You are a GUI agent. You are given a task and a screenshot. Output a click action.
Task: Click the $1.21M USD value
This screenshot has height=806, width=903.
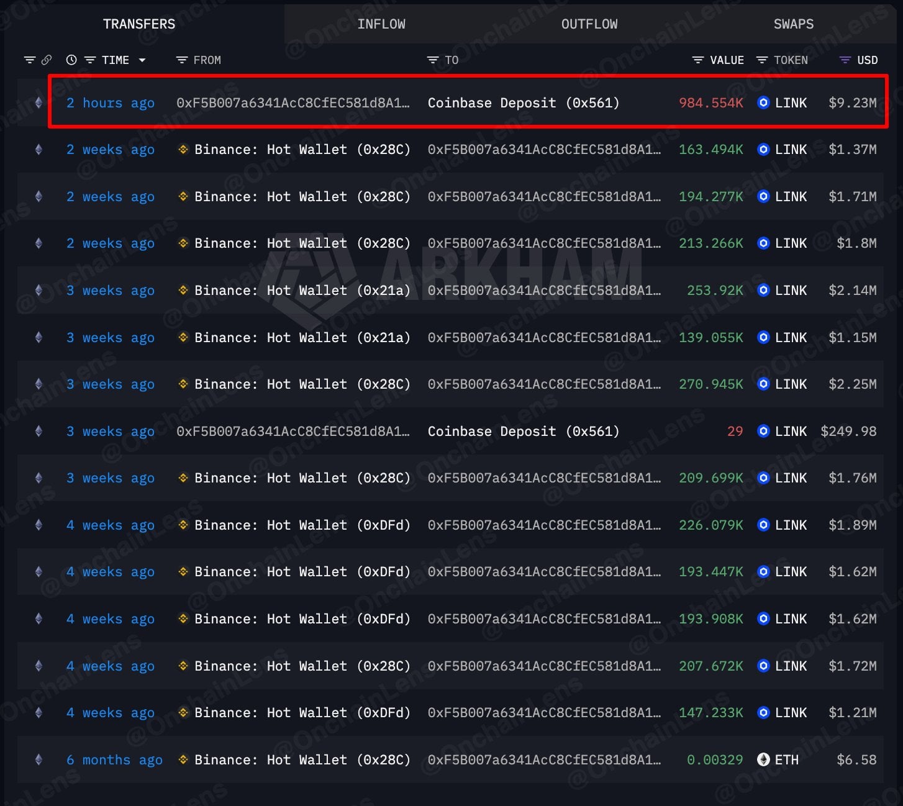(x=853, y=713)
